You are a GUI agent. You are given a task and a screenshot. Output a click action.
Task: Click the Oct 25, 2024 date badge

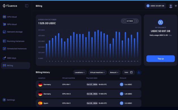pos(92,103)
